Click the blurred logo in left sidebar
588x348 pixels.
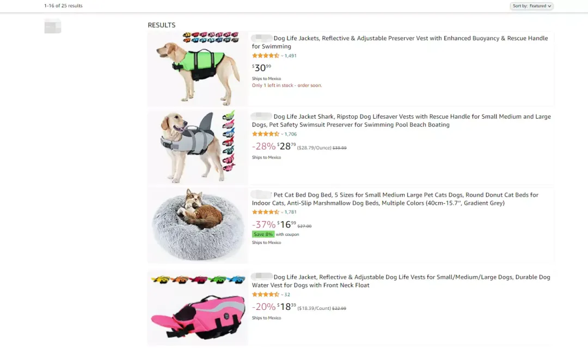point(52,26)
